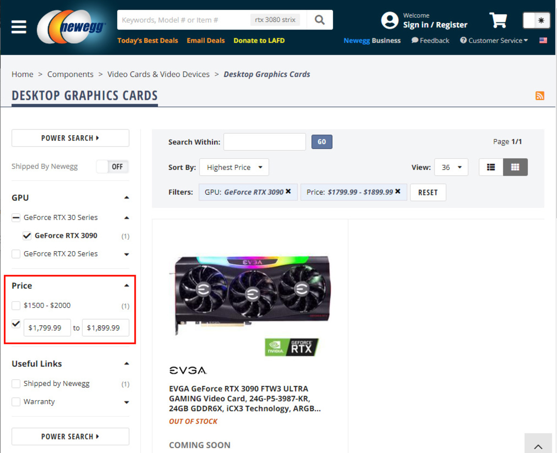
Task: Focus the main keyword search field
Action: [184, 20]
